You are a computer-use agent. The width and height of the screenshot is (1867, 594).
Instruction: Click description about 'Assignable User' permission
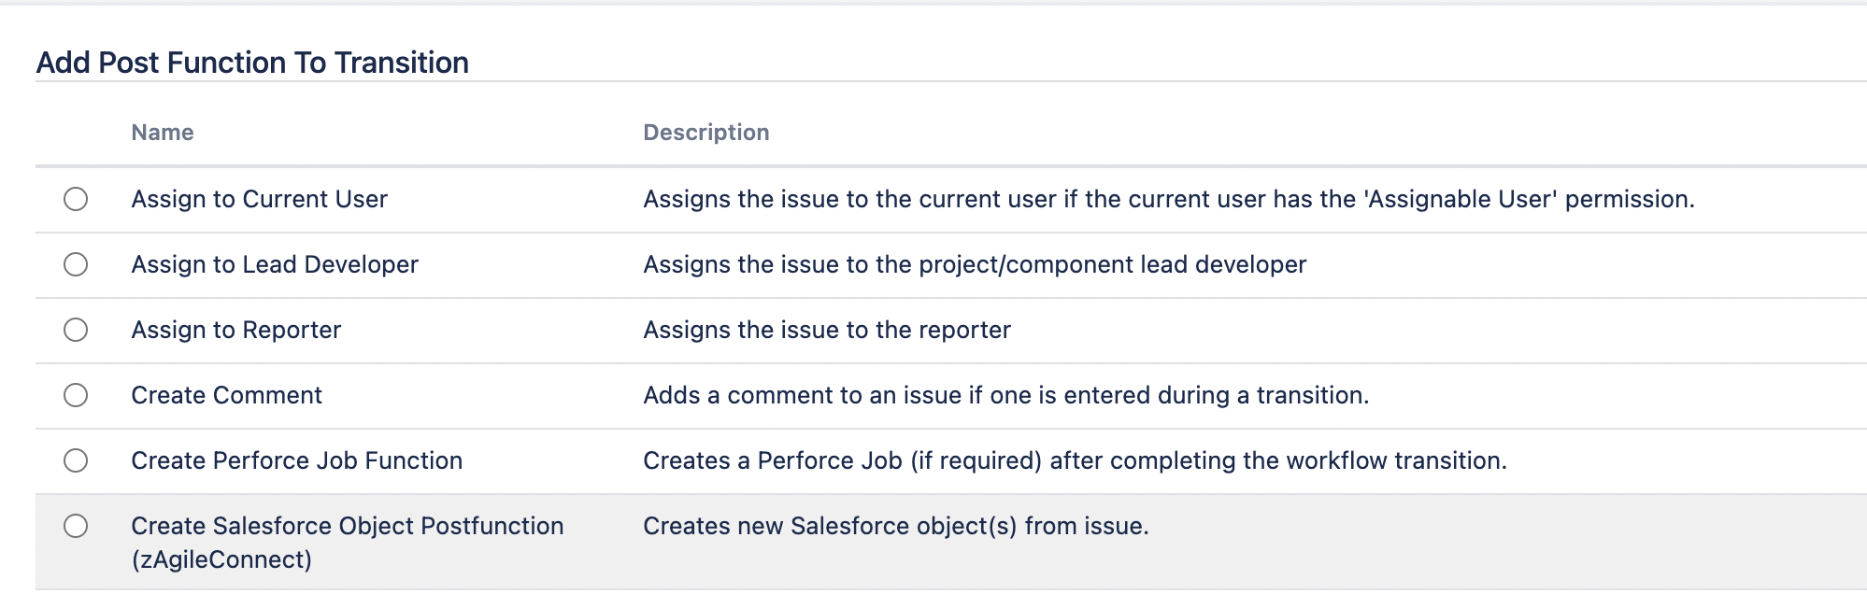click(x=1168, y=199)
